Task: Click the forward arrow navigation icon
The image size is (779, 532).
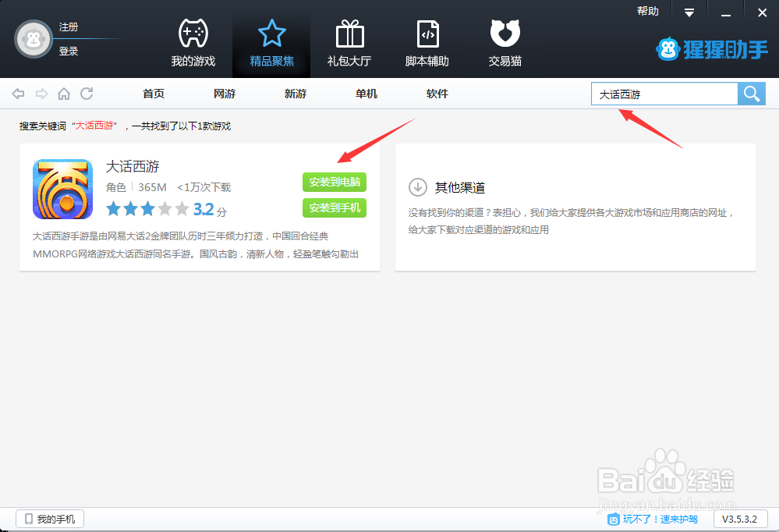Action: point(42,94)
